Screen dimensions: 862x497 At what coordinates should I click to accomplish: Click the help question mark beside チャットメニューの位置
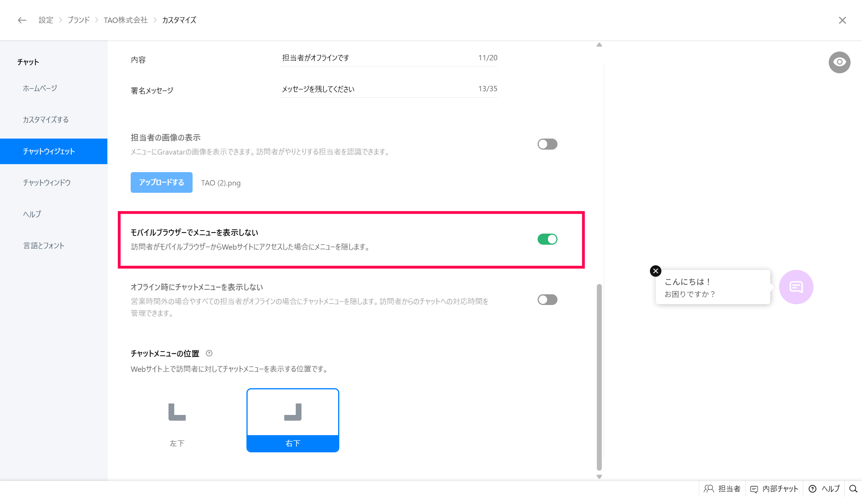coord(209,353)
